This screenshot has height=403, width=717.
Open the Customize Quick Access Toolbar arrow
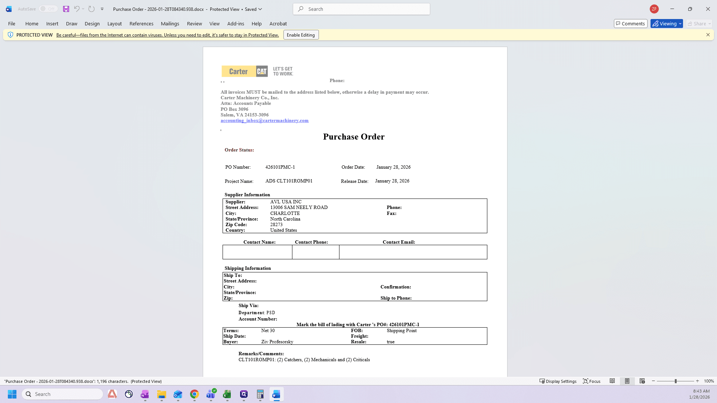102,9
